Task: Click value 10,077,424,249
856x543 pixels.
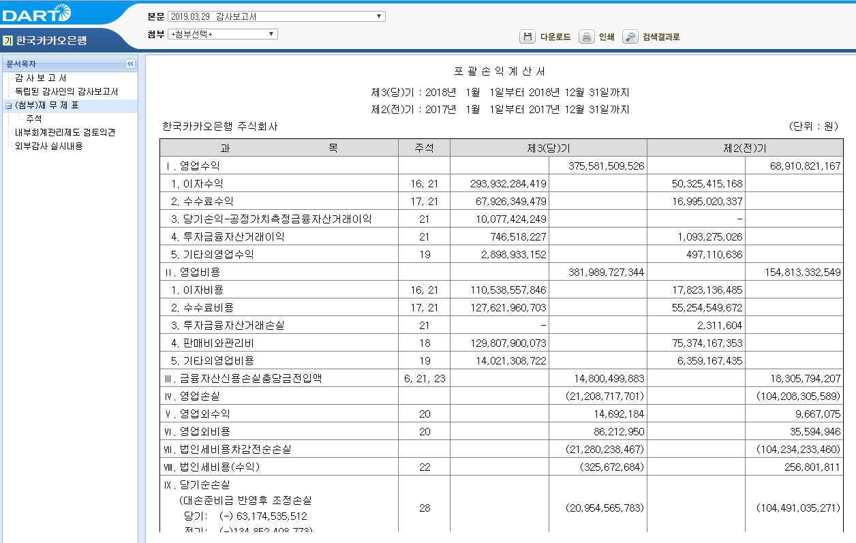Action: (x=511, y=219)
